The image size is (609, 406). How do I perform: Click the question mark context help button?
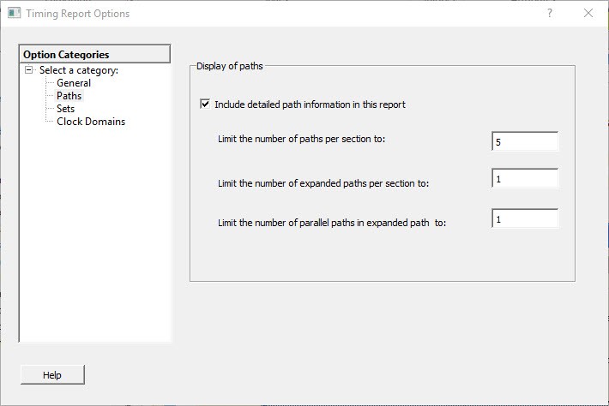click(x=550, y=14)
